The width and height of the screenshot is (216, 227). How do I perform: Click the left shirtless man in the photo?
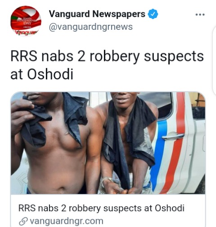point(55,143)
